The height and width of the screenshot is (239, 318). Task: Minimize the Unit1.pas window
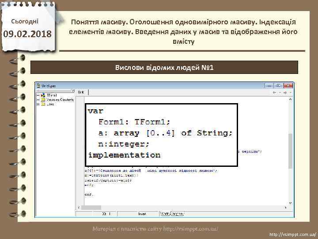269,86
